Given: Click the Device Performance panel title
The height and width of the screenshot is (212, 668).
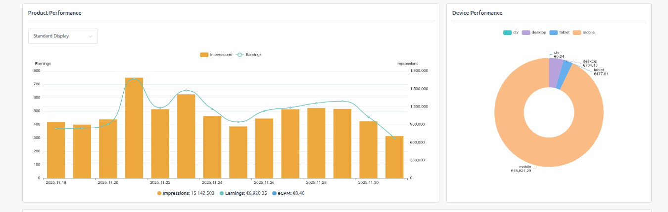Looking at the screenshot, I should (477, 13).
